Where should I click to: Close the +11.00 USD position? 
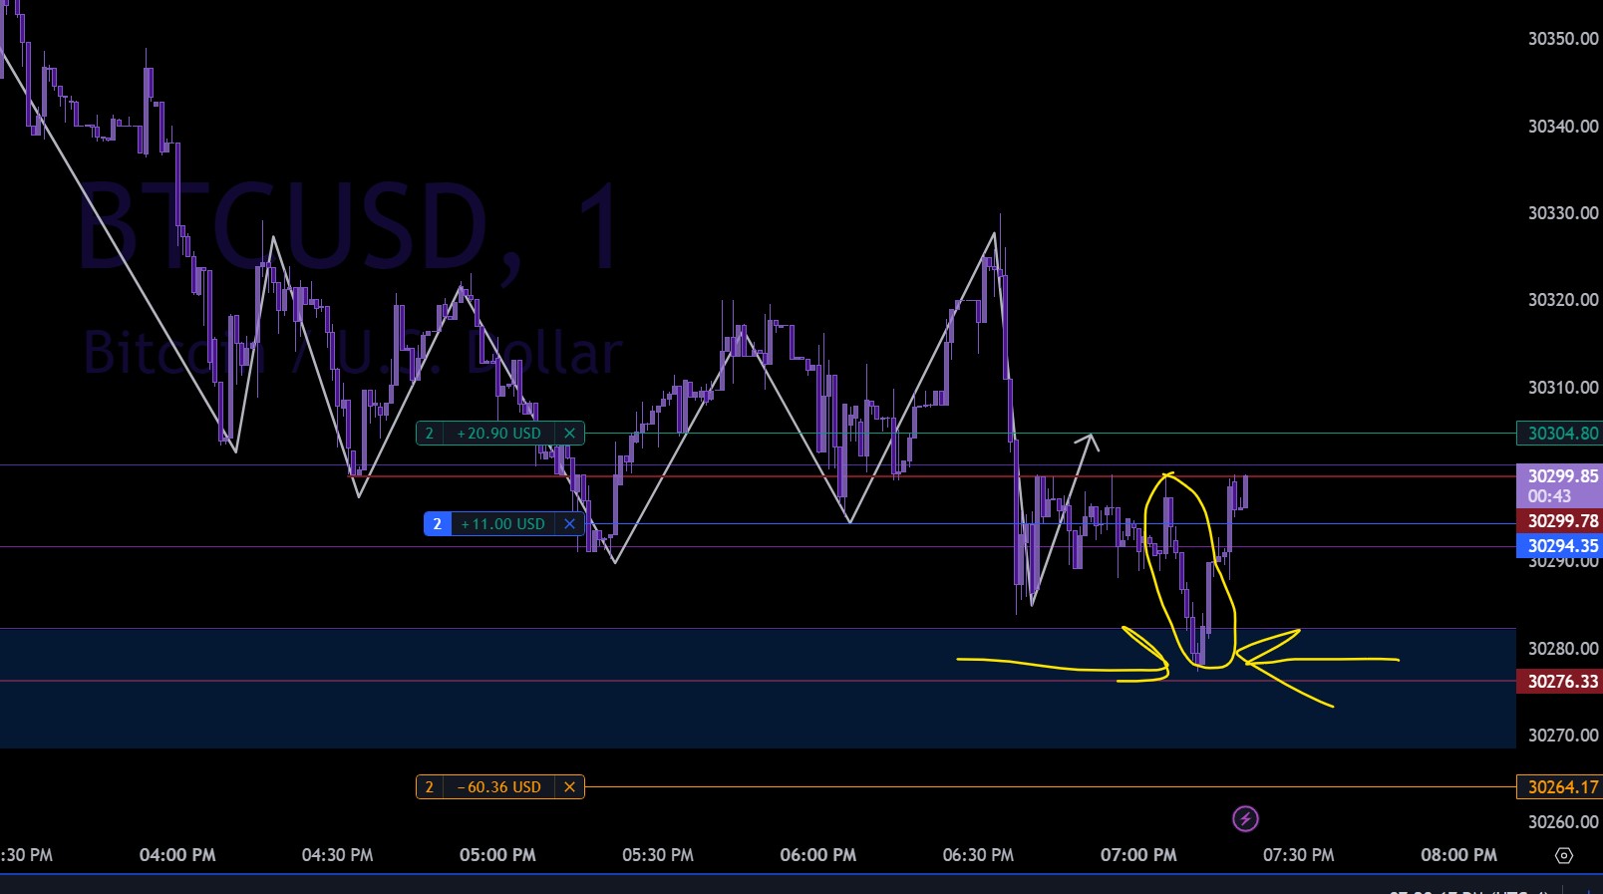click(x=569, y=524)
